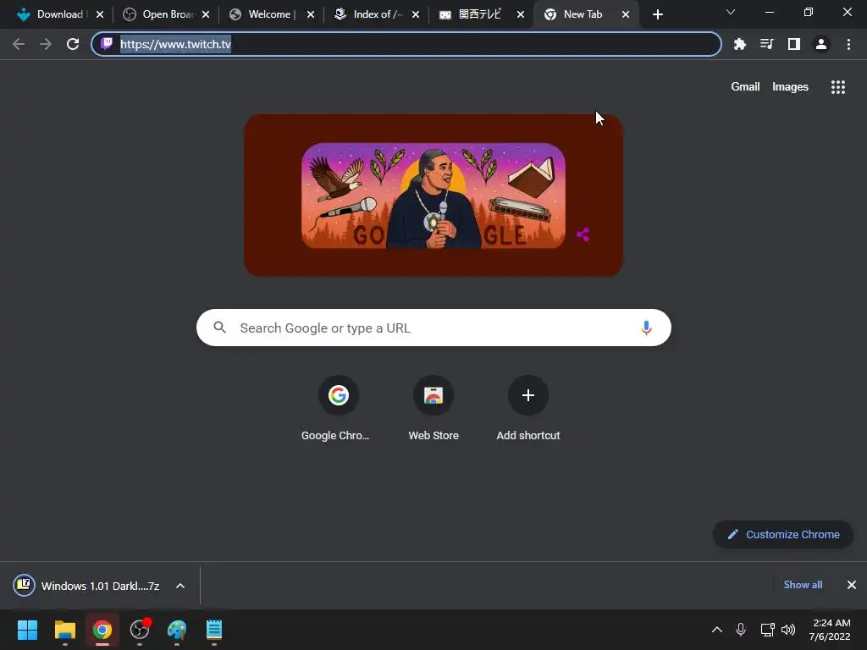This screenshot has height=650, width=867.
Task: Close the Open Broadcaster tab
Action: click(x=205, y=14)
